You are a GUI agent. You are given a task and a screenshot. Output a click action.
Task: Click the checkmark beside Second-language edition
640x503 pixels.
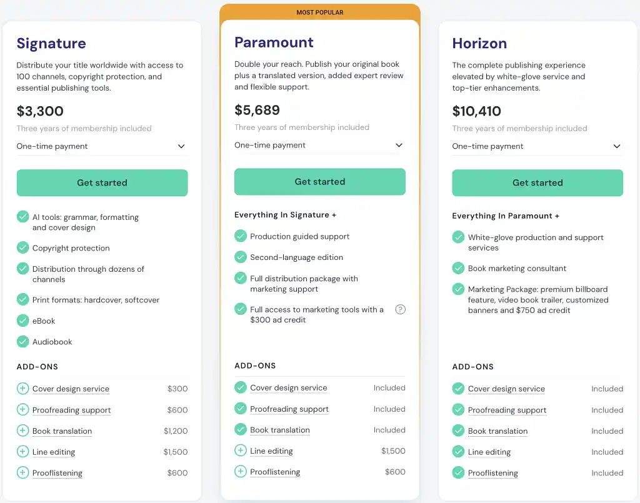pyautogui.click(x=241, y=257)
